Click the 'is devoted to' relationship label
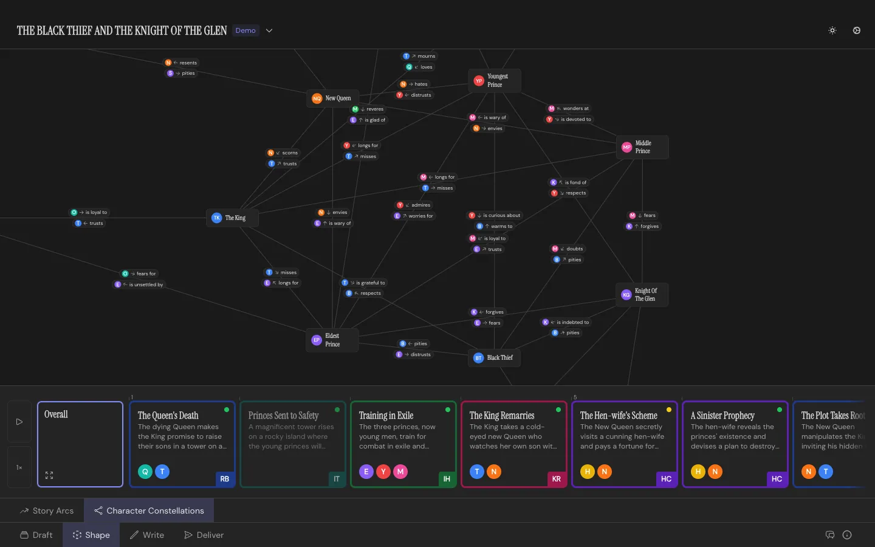Screen dimensions: 875x547 point(569,120)
